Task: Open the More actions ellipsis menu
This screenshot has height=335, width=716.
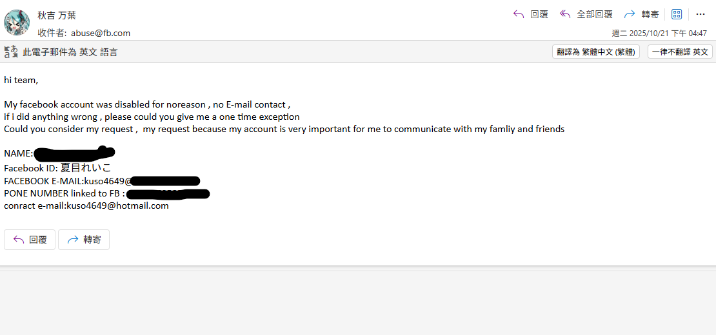Action: point(701,14)
